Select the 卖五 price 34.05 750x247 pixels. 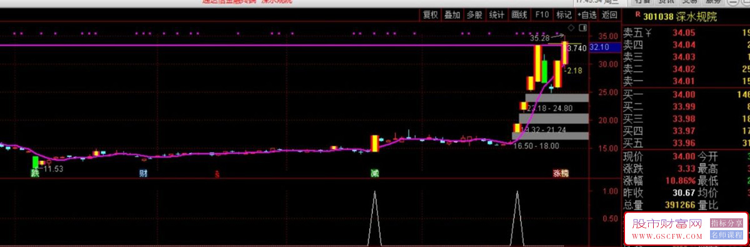click(684, 34)
